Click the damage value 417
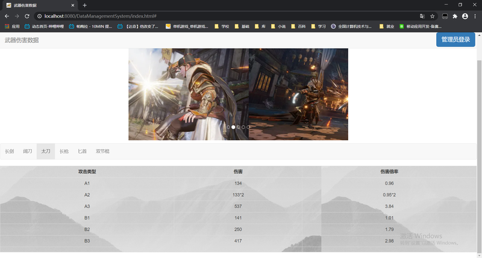Viewport: 482px width, 258px height. click(x=238, y=241)
